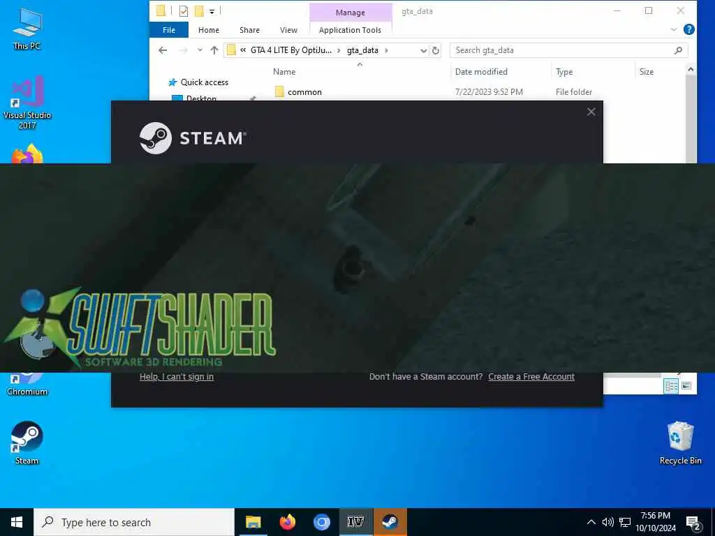Show hidden system tray icons

point(591,522)
